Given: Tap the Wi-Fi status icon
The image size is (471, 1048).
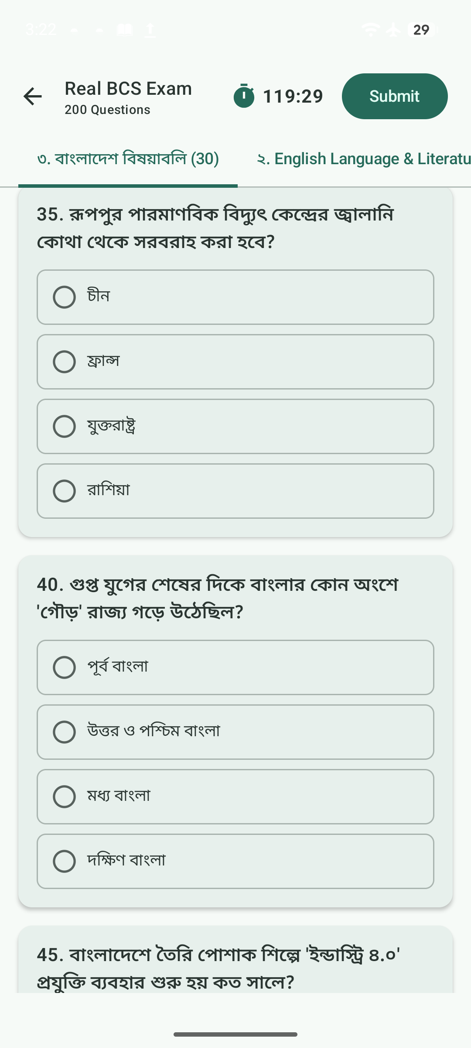Looking at the screenshot, I should (370, 30).
